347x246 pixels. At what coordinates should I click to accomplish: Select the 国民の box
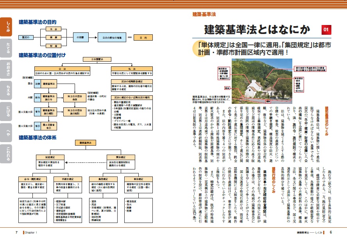tap(26, 37)
